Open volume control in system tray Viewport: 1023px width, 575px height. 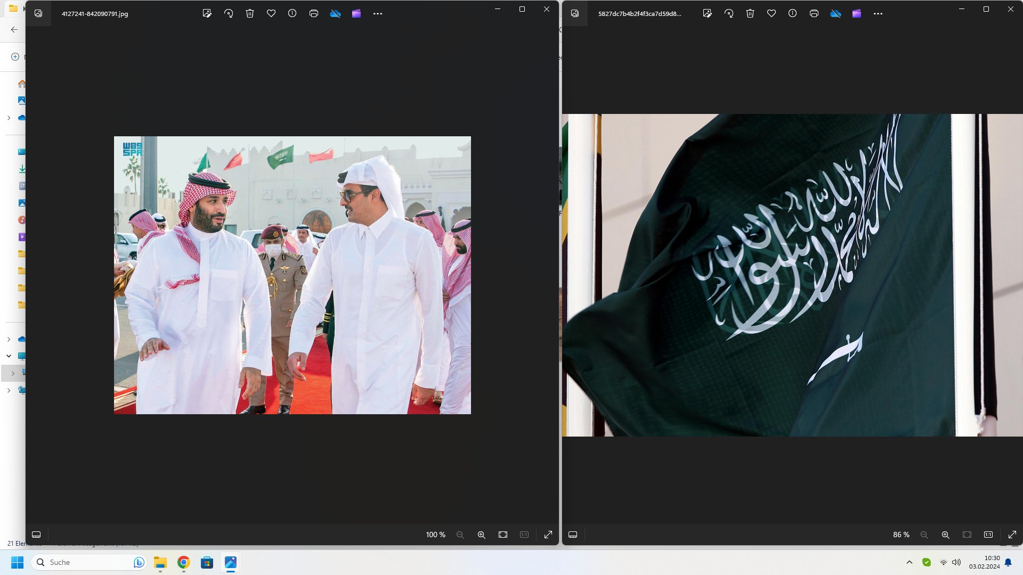coord(956,562)
